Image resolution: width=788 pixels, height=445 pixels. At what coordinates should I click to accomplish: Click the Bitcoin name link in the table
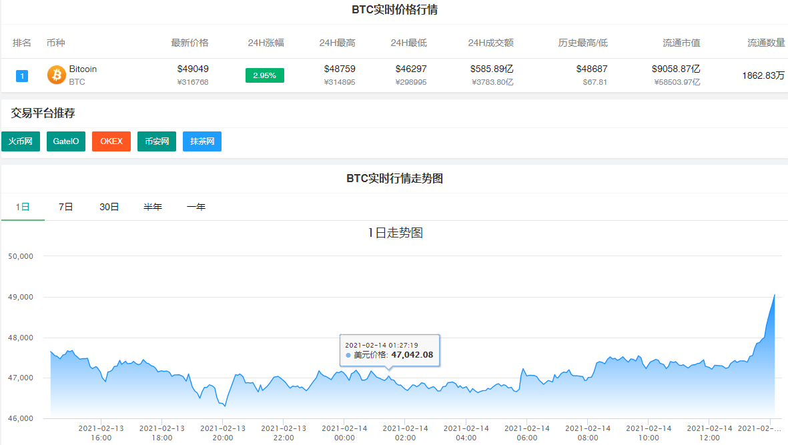click(x=82, y=69)
